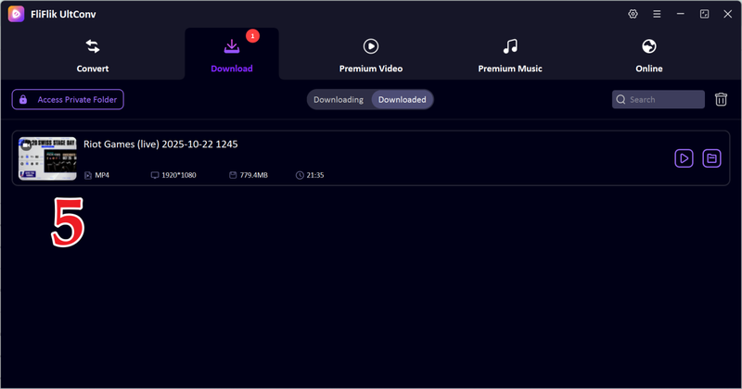Minimize the FliFlik UltConv window

click(x=681, y=14)
